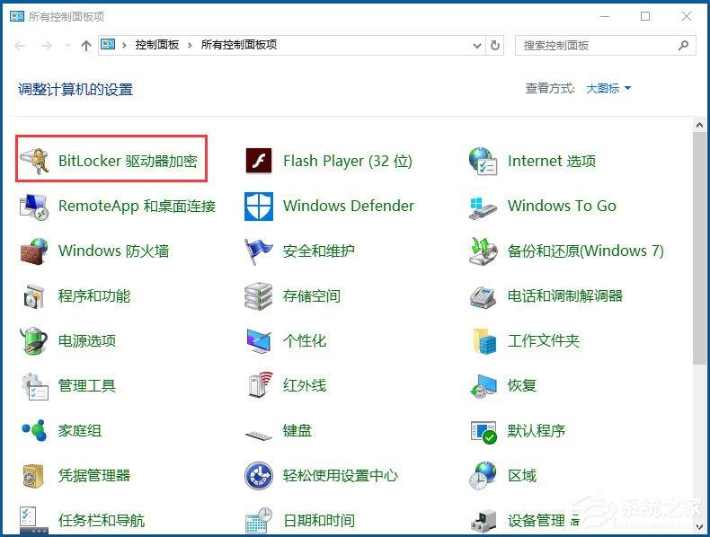Click the vertical scrollbar down arrow
This screenshot has height=537, width=710.
click(x=700, y=530)
